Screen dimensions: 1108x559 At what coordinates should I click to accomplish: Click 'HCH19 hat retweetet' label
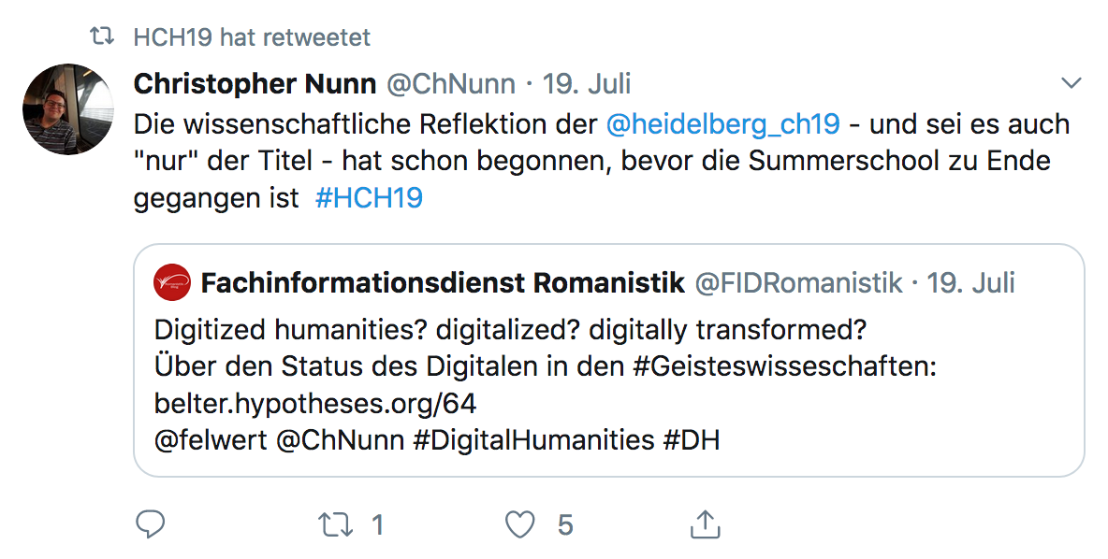coord(253,37)
